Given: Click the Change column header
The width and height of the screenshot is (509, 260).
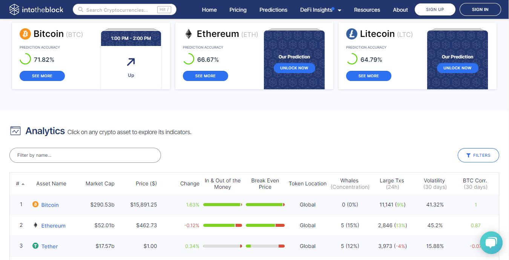Looking at the screenshot, I should pyautogui.click(x=190, y=184).
